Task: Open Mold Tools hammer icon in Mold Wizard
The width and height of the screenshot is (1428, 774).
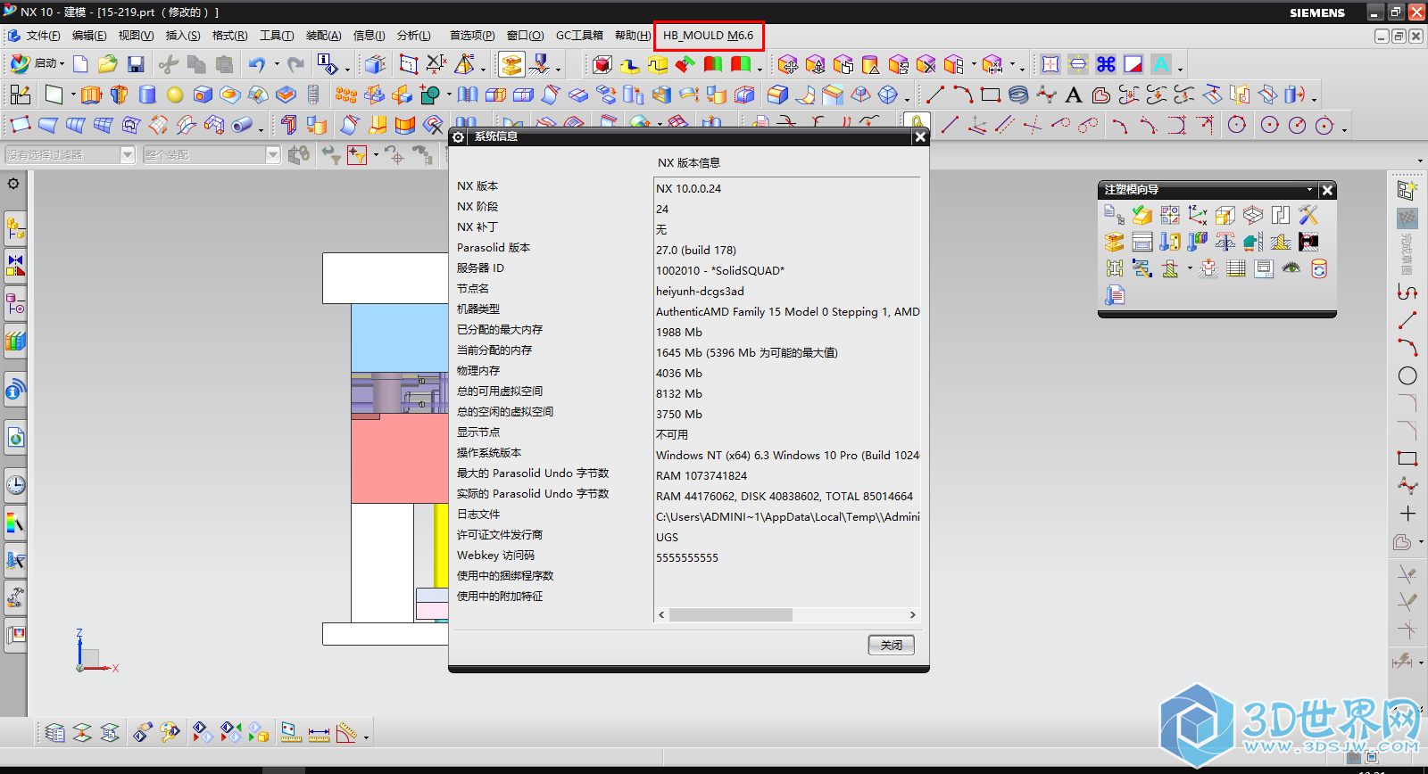Action: pyautogui.click(x=1308, y=215)
